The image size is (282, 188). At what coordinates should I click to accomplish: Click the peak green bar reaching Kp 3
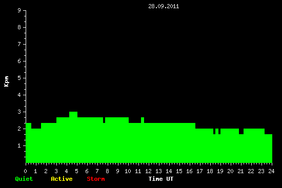pos(73,137)
